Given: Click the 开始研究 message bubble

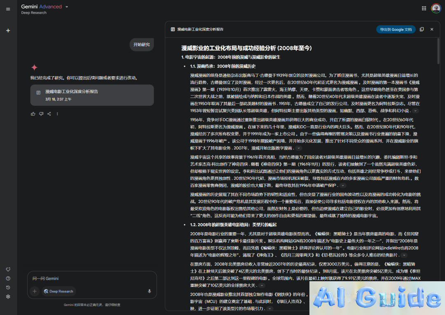Looking at the screenshot, I should (x=142, y=44).
